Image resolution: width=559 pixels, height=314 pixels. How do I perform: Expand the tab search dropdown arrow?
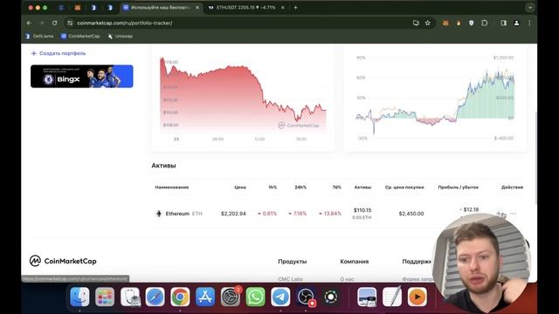coord(530,8)
